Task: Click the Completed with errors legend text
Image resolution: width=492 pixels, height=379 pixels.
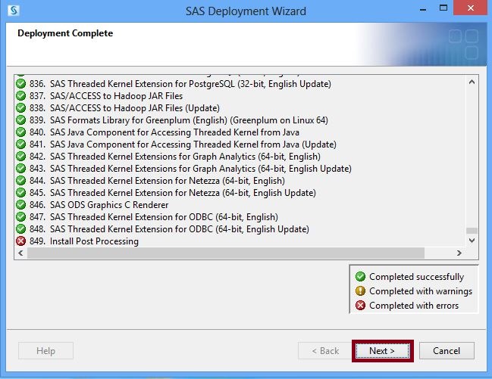Action: (x=414, y=306)
